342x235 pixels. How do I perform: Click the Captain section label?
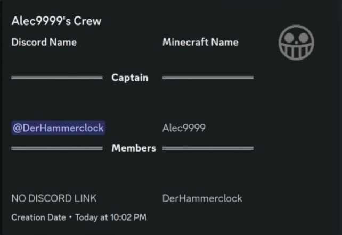point(129,78)
